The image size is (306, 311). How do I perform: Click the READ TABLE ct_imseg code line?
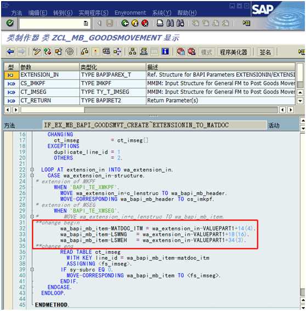coord(90,252)
